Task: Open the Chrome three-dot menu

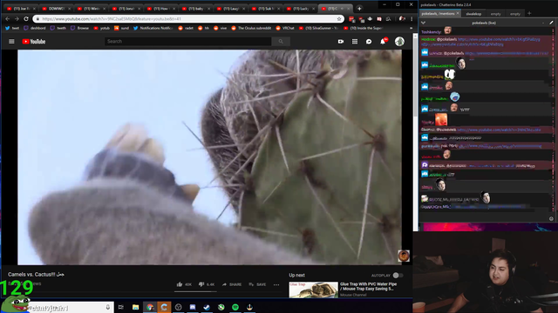Action: tap(412, 19)
